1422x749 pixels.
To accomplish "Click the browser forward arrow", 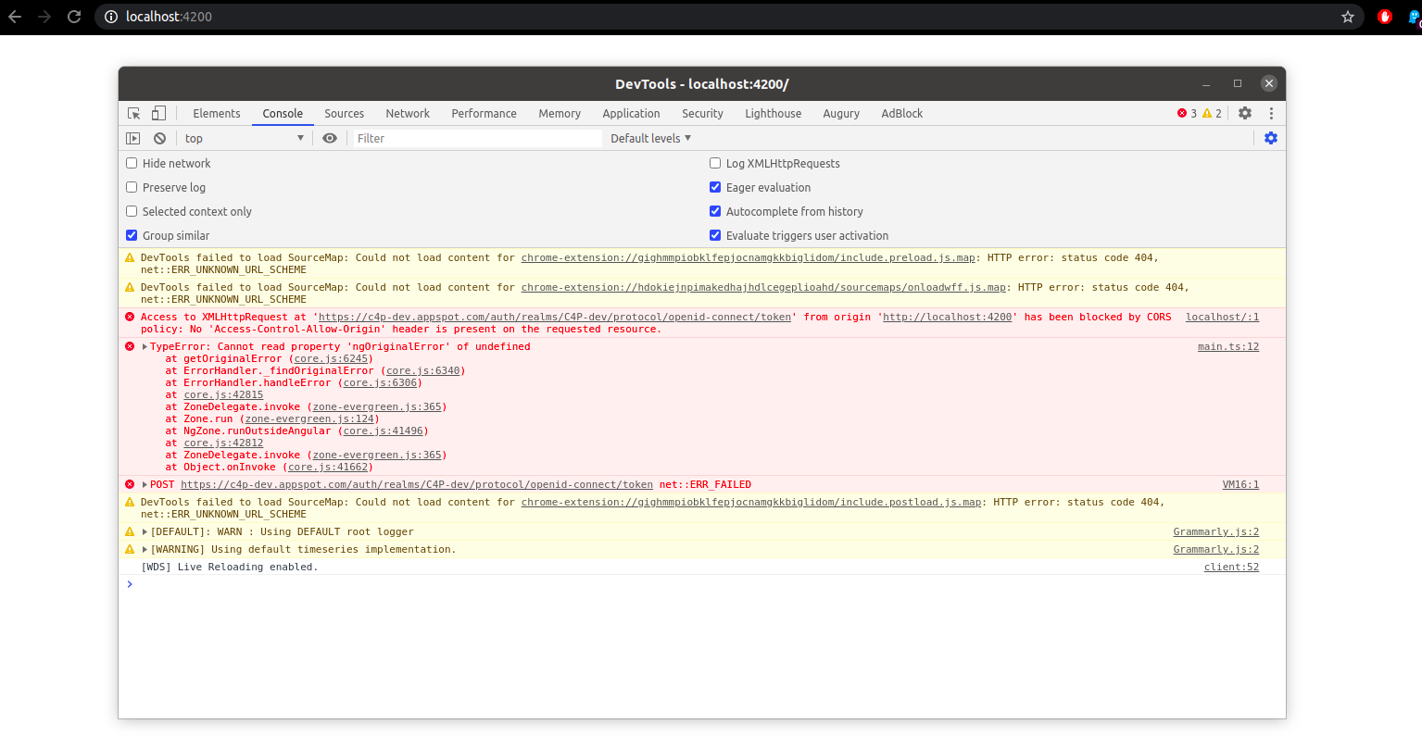I will point(44,17).
